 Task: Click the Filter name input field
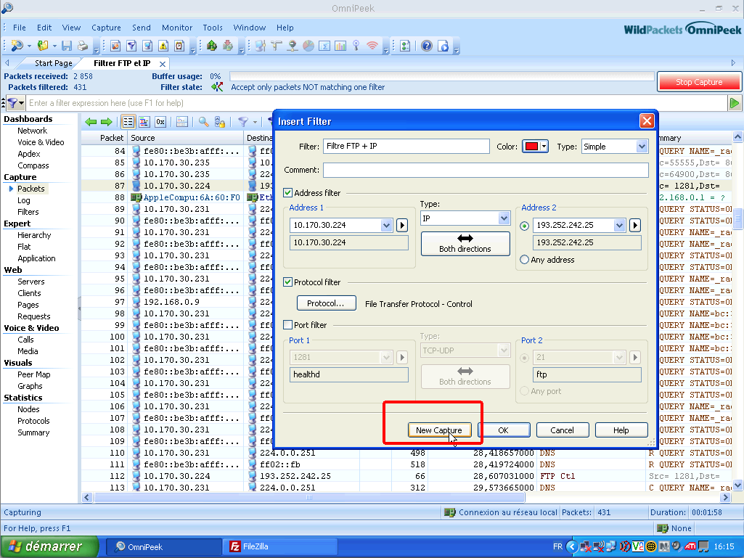pos(406,146)
